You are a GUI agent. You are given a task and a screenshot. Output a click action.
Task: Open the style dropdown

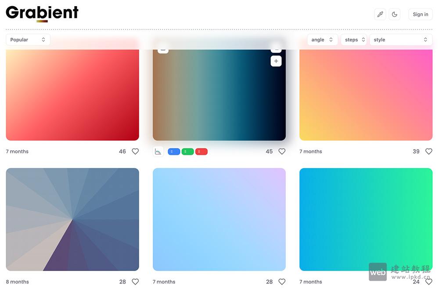pos(400,40)
